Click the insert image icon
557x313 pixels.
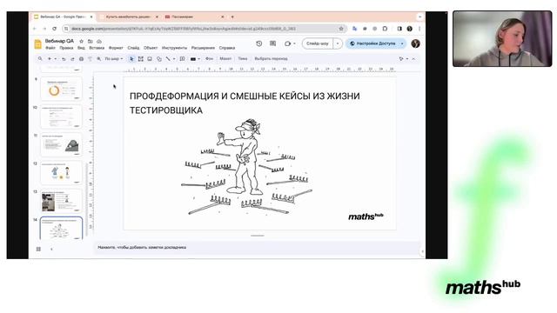coord(150,59)
